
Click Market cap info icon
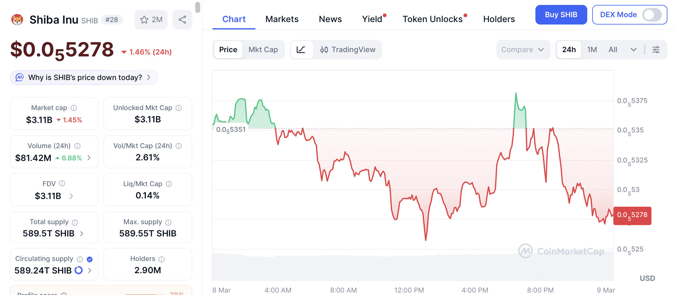click(x=74, y=108)
